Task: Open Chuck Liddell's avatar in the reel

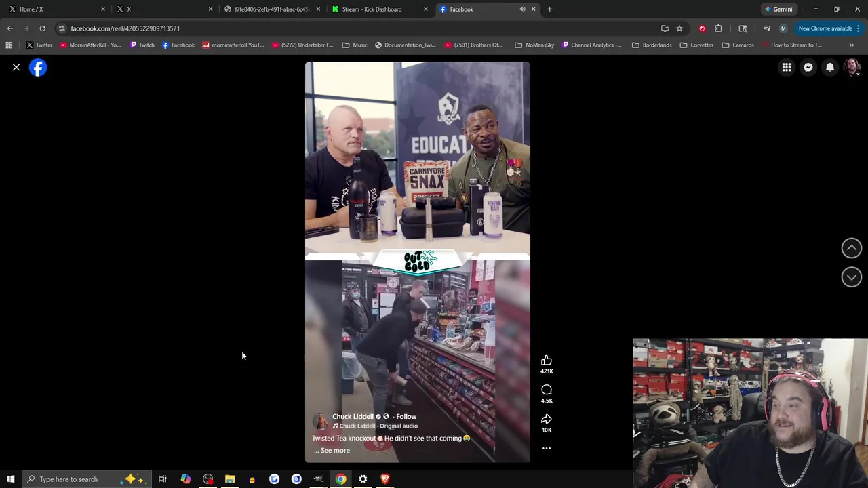Action: (320, 421)
